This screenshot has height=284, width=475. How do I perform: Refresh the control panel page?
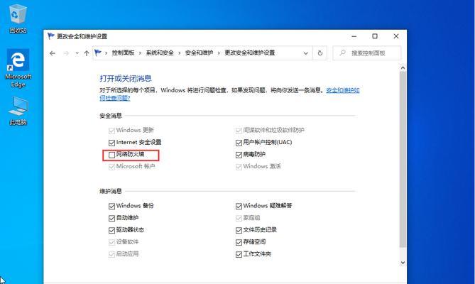(x=320, y=53)
